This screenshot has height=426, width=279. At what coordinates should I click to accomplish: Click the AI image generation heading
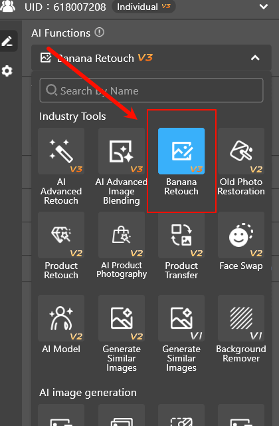coord(88,393)
